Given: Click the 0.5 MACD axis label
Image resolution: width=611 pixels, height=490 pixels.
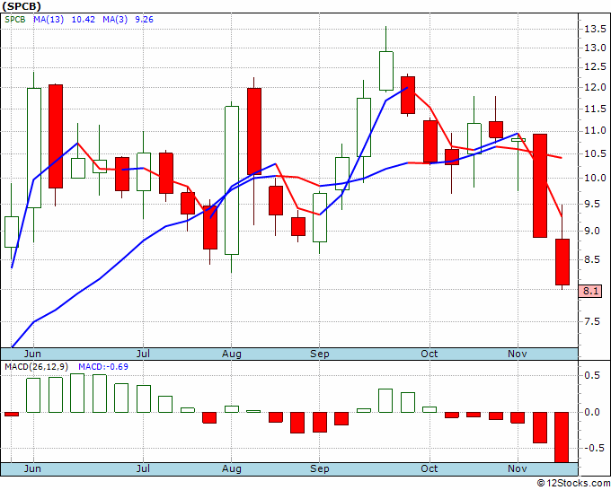Looking at the screenshot, I should [592, 375].
